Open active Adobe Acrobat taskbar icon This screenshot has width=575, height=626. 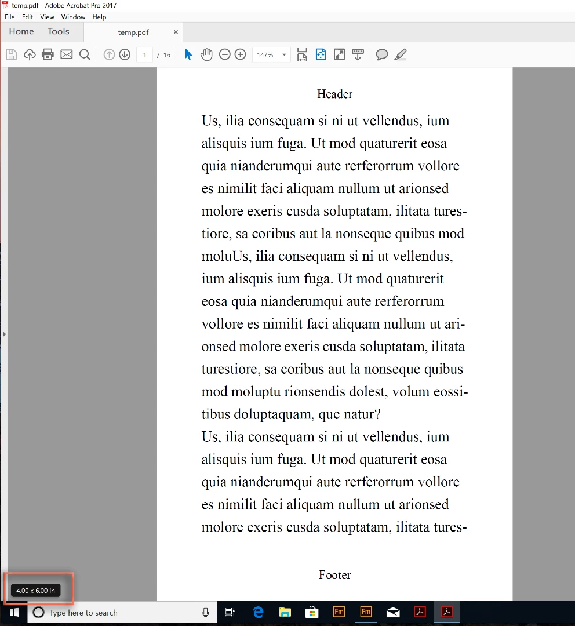[447, 612]
